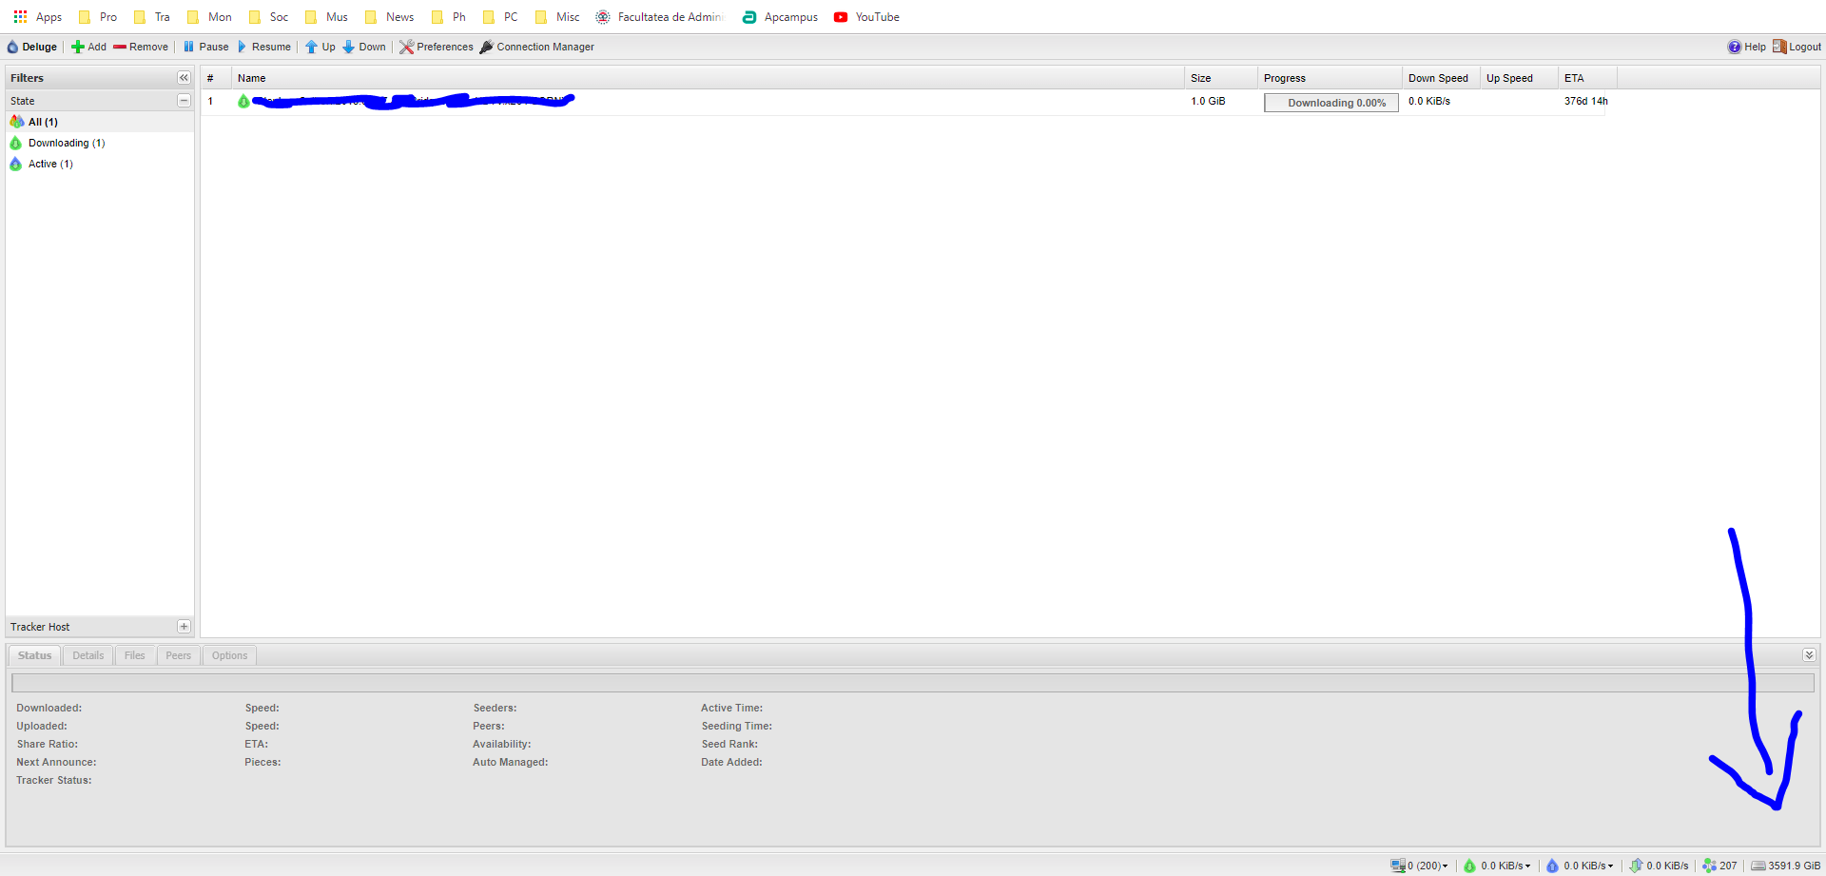Sort torrents by Progress column header
This screenshot has width=1826, height=876.
[x=1330, y=78]
